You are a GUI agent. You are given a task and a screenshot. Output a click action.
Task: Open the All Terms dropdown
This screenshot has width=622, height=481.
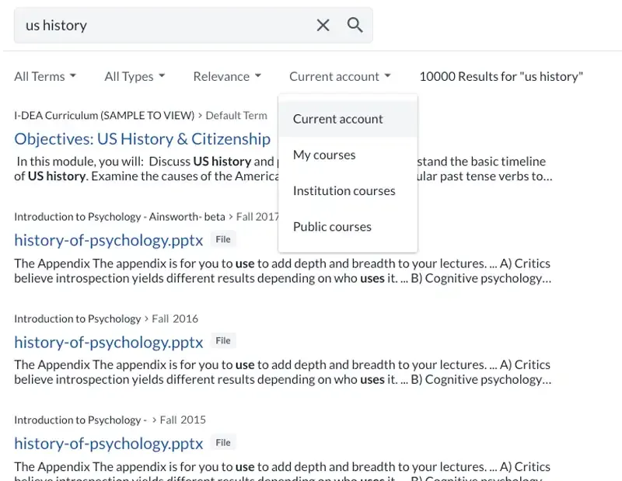(44, 76)
